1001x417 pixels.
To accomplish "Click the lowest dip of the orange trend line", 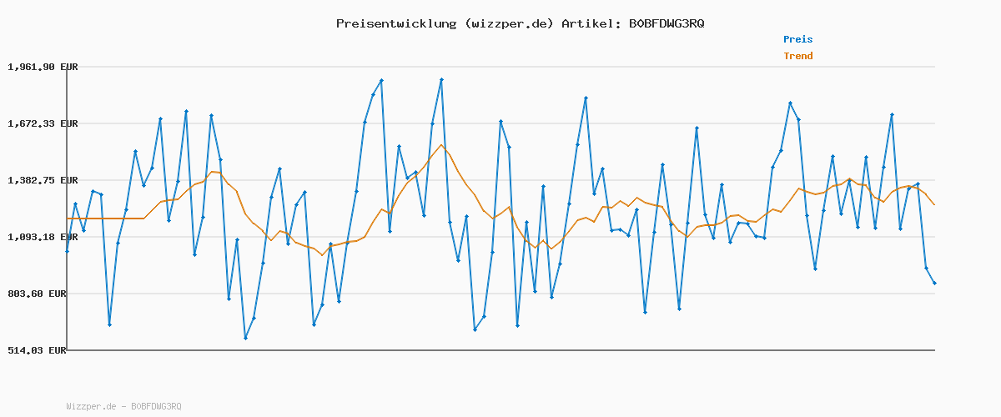I will tap(322, 255).
